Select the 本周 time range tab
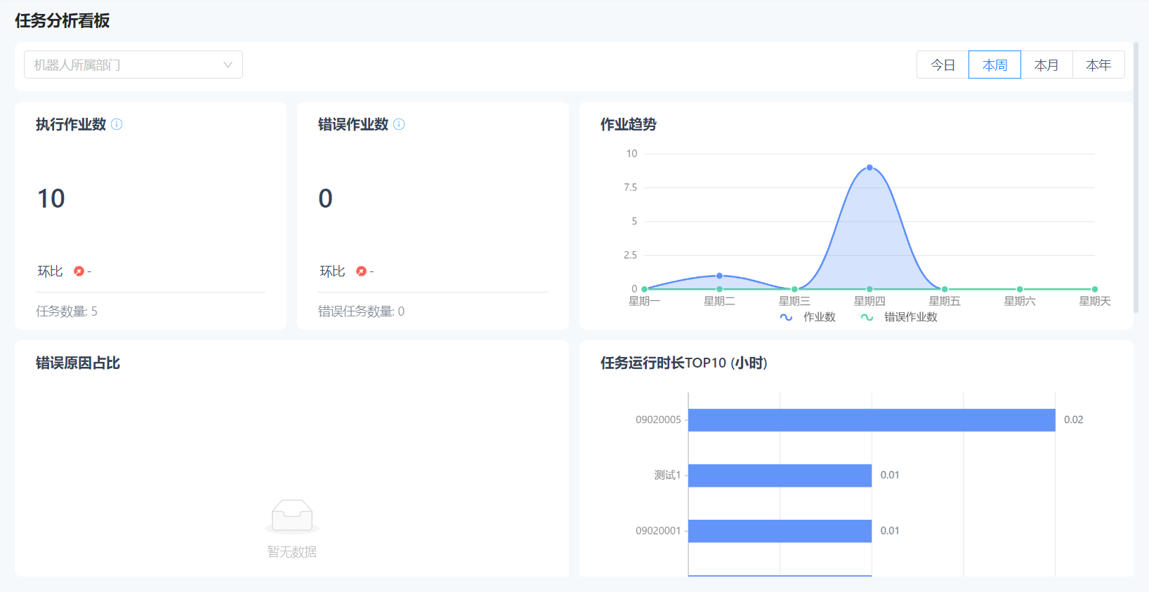This screenshot has width=1149, height=592. [994, 65]
